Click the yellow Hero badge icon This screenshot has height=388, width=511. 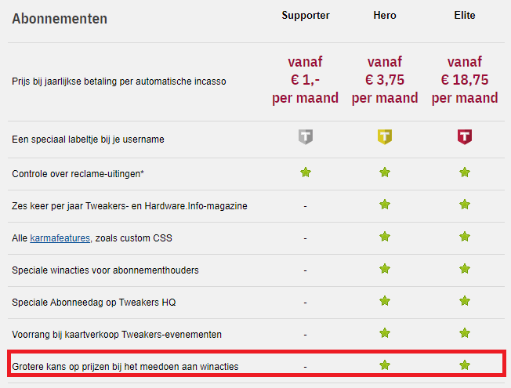(384, 138)
